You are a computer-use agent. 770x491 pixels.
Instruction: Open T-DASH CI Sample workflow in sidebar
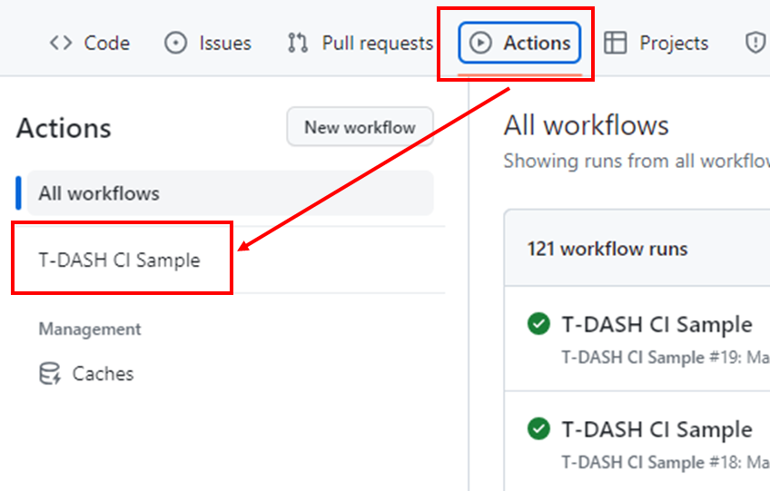click(119, 260)
